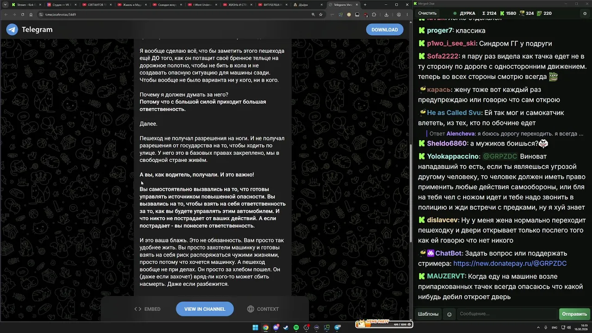
Task: Open Steam from the taskbar
Action: (286, 327)
